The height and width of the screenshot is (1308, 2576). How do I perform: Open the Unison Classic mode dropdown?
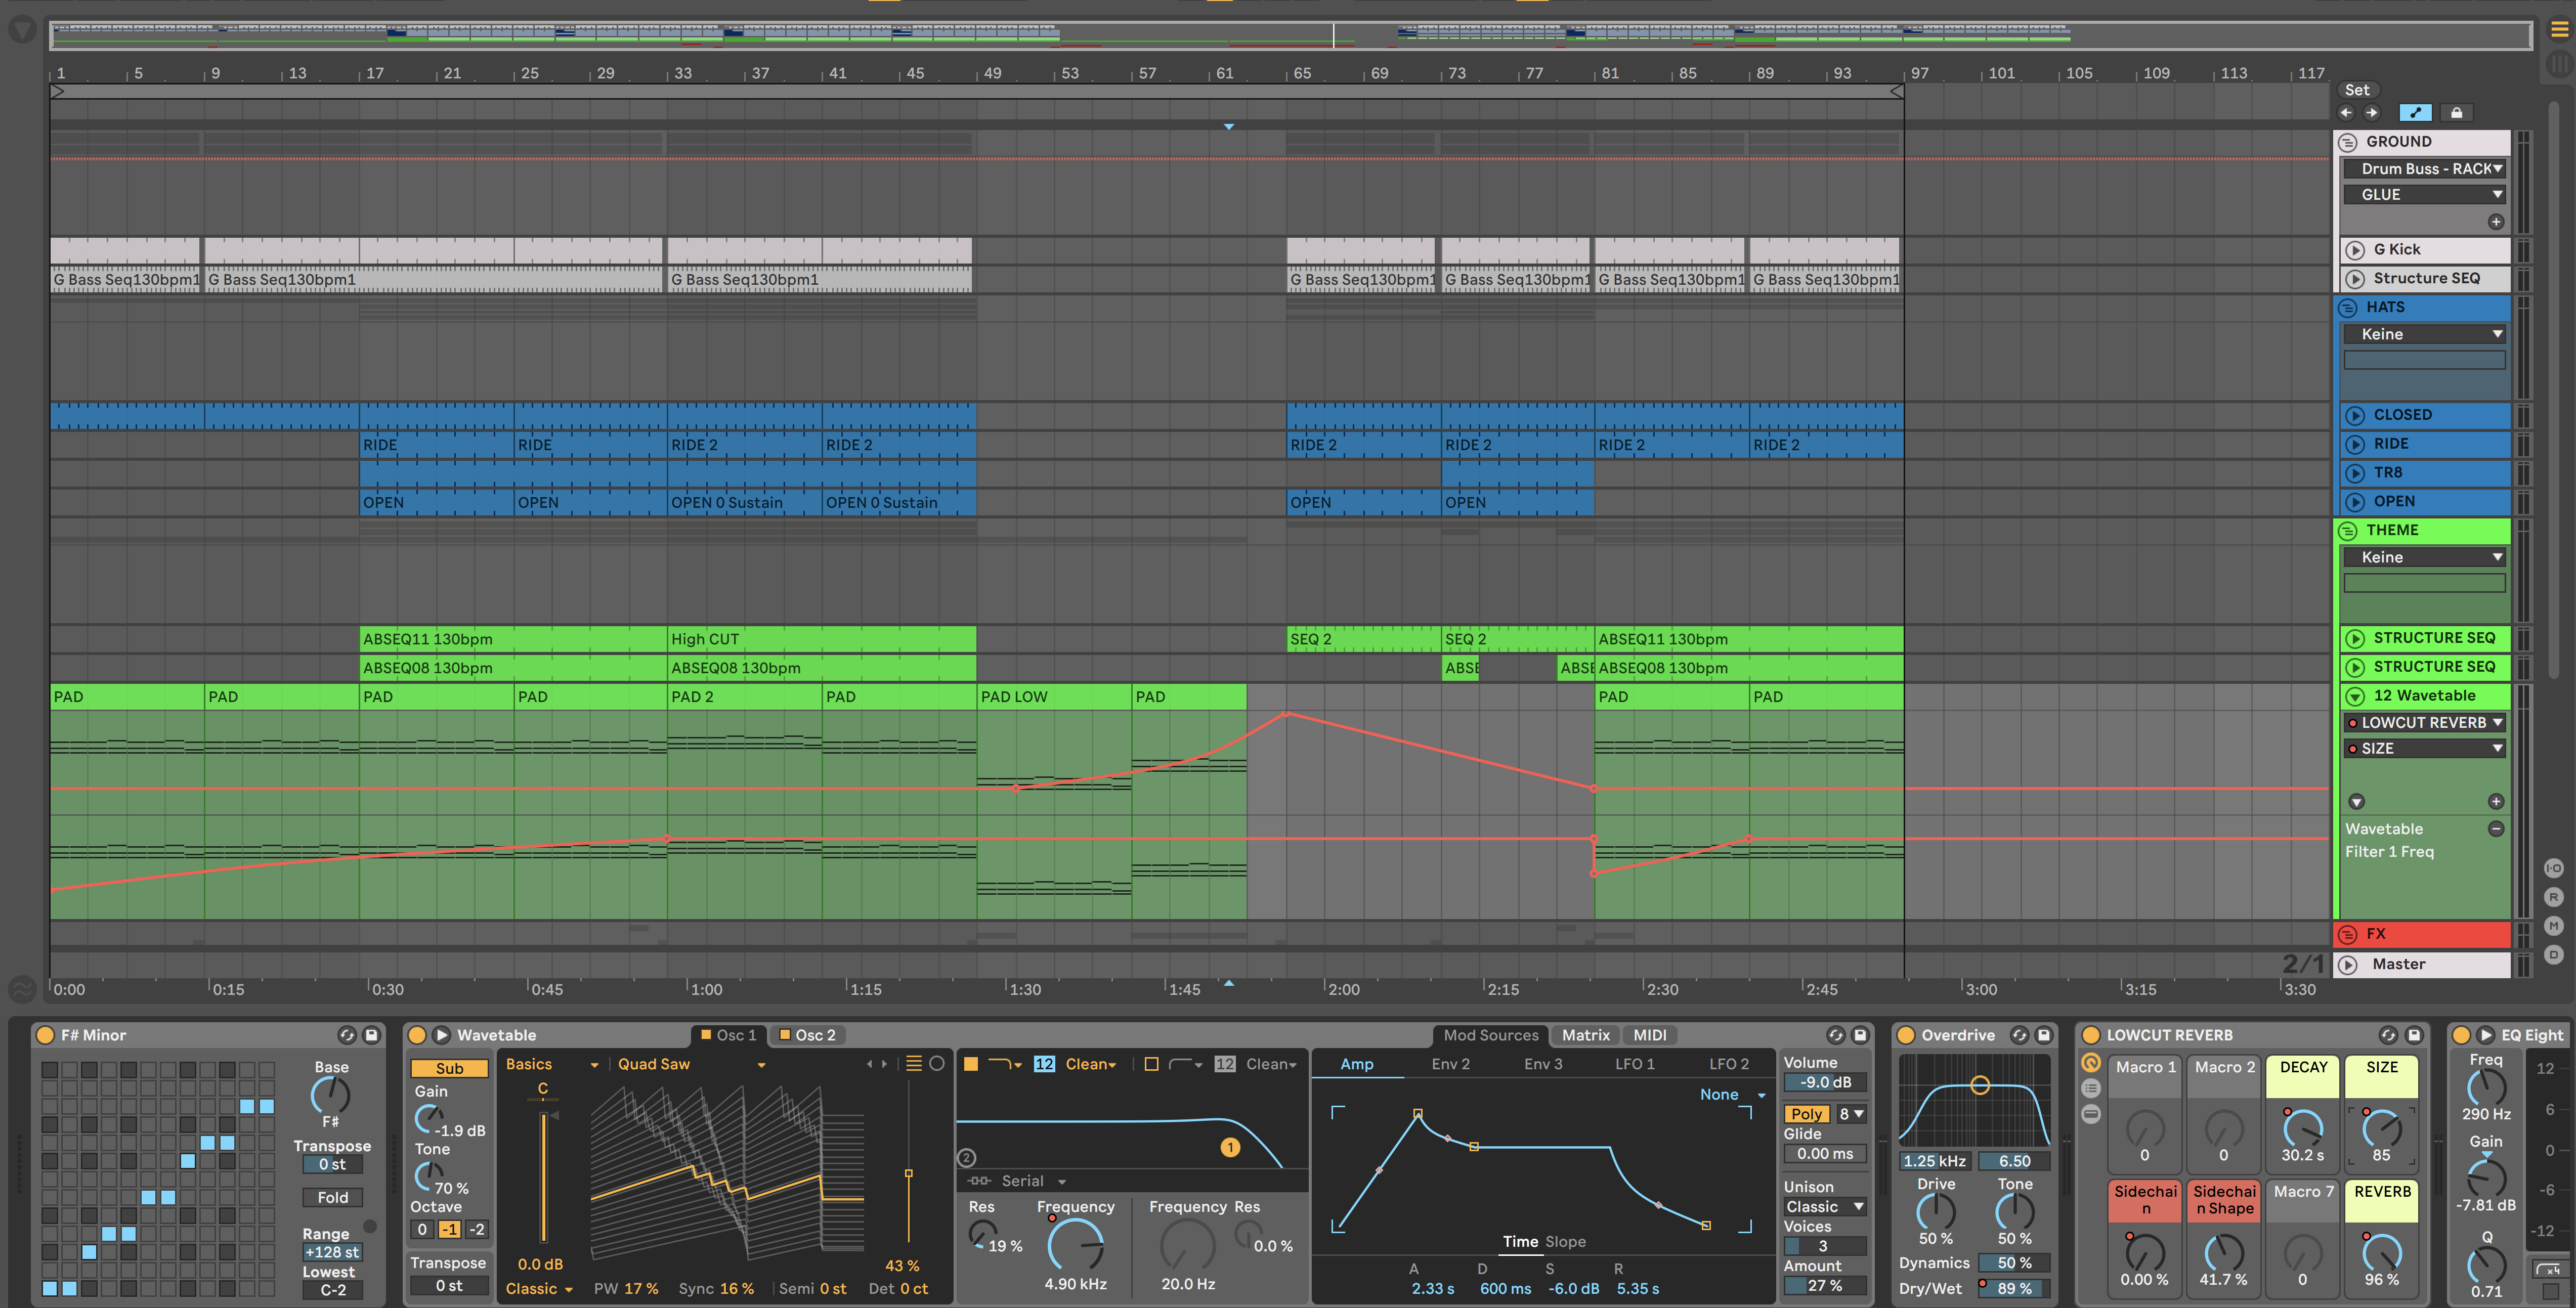click(1824, 1207)
